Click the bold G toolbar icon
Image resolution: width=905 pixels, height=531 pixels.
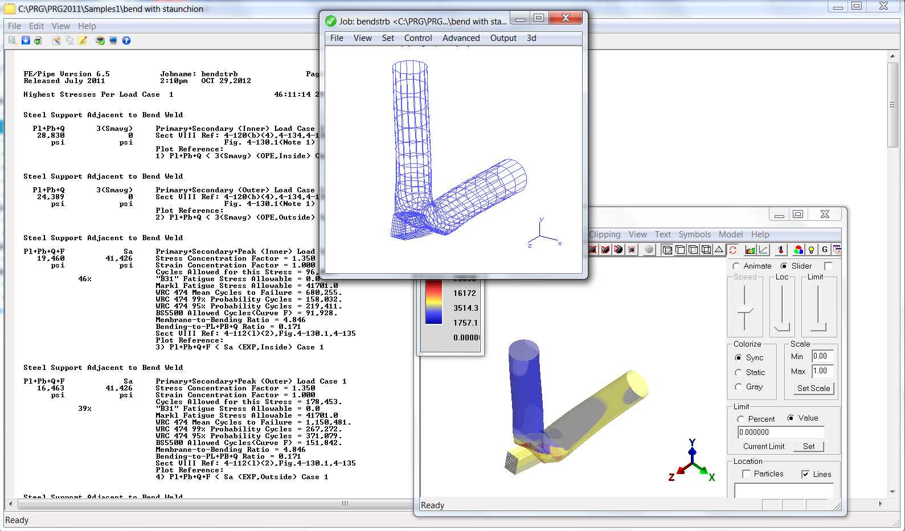click(x=824, y=250)
